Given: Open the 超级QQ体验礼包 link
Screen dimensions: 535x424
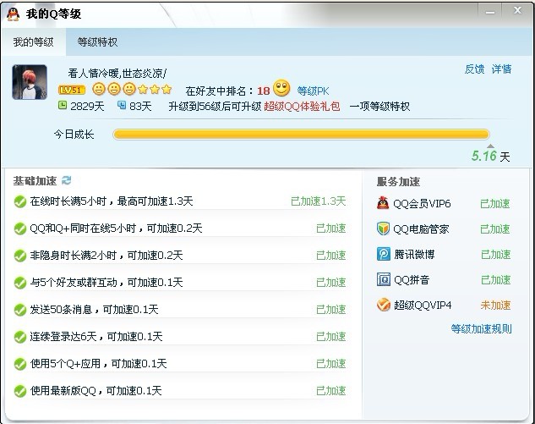Looking at the screenshot, I should click(x=302, y=107).
